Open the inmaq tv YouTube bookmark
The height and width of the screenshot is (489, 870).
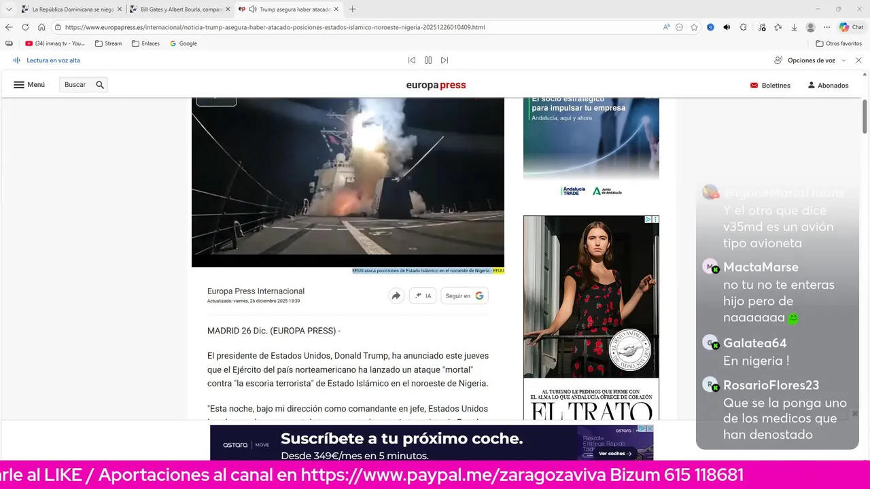[55, 43]
